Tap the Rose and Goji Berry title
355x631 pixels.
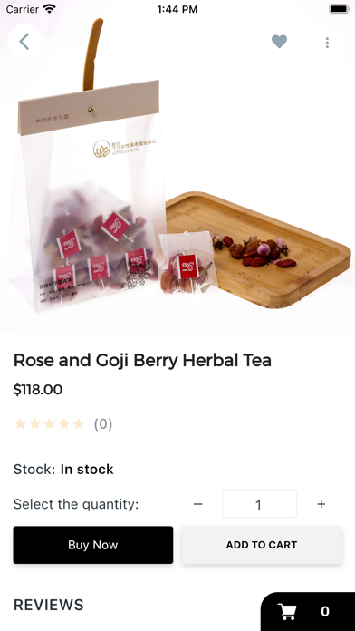coord(142,360)
